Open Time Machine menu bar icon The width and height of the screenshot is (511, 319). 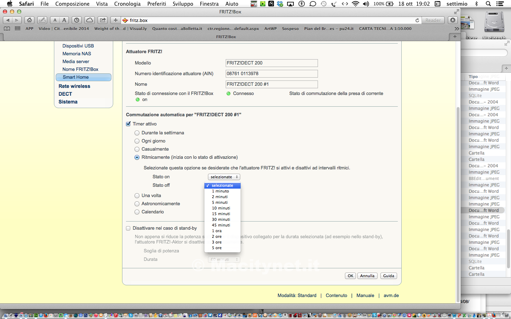[x=324, y=4]
